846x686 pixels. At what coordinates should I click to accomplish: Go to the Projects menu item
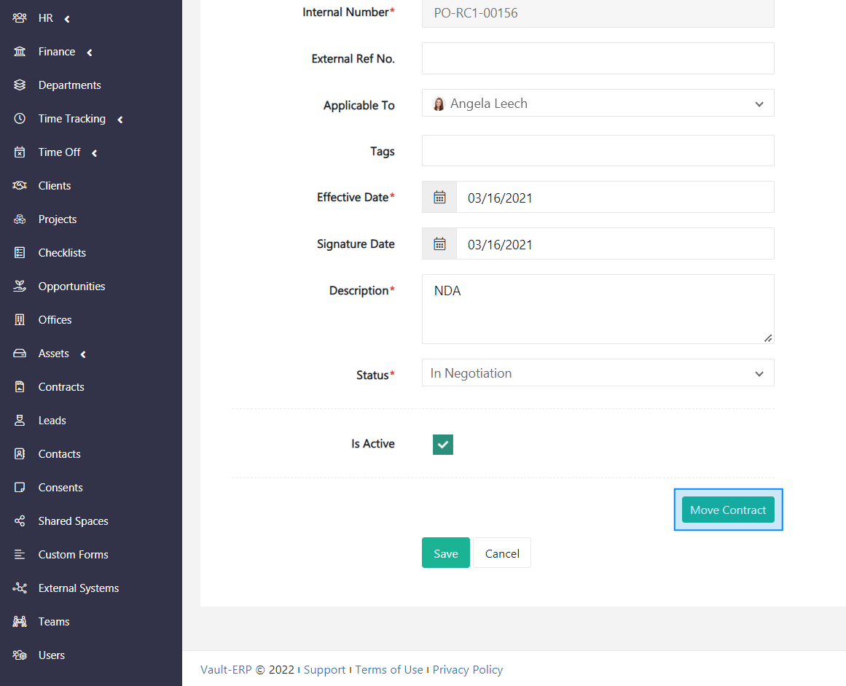tap(58, 219)
